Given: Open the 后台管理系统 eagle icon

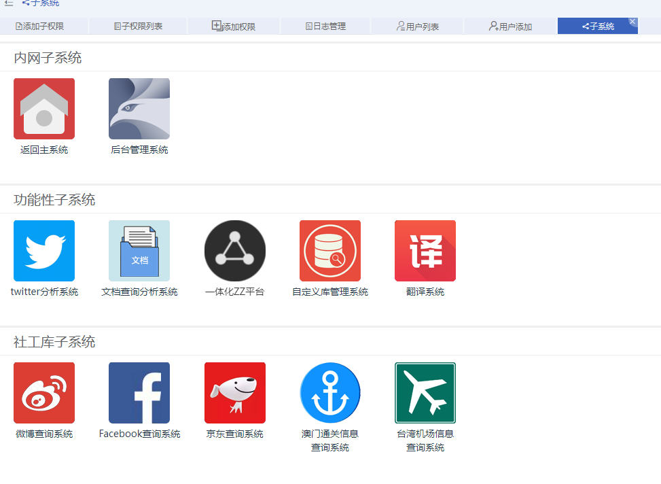Looking at the screenshot, I should [x=139, y=109].
